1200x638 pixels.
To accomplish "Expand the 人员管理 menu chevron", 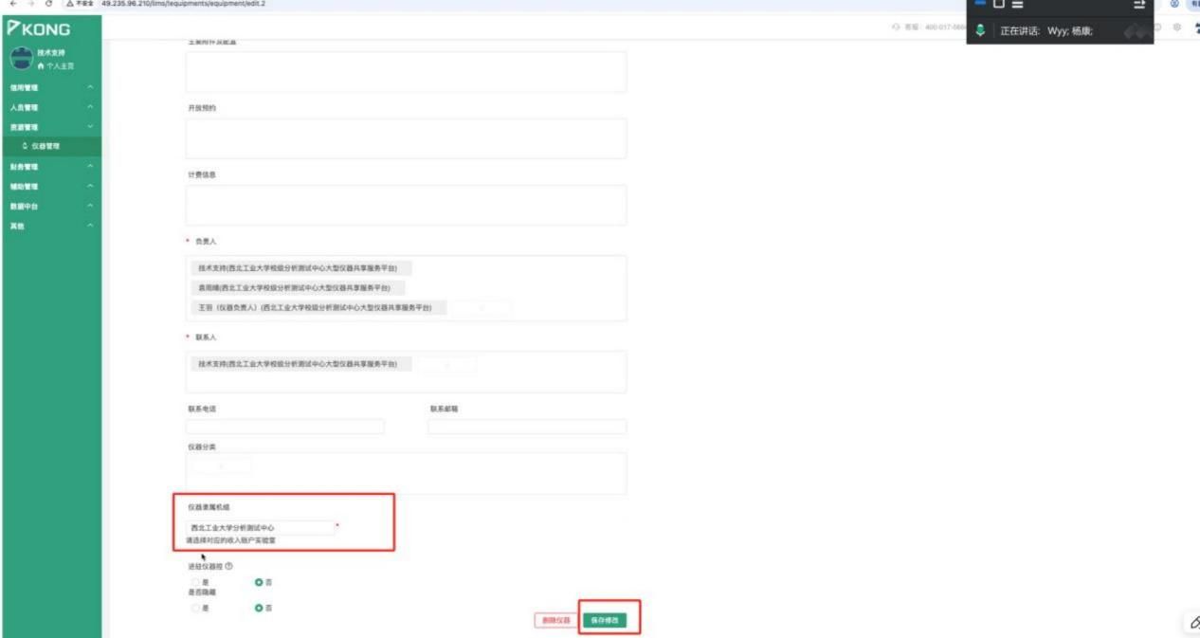I will [91, 107].
